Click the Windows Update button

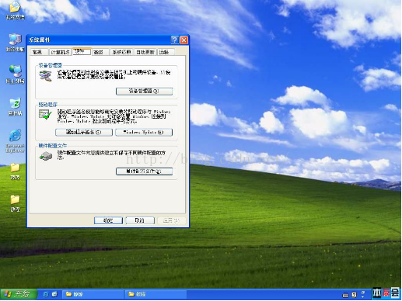tap(144, 133)
